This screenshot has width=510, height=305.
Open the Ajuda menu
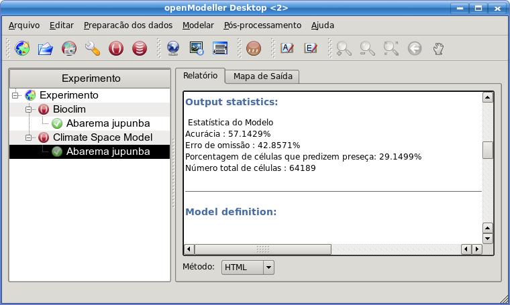322,25
